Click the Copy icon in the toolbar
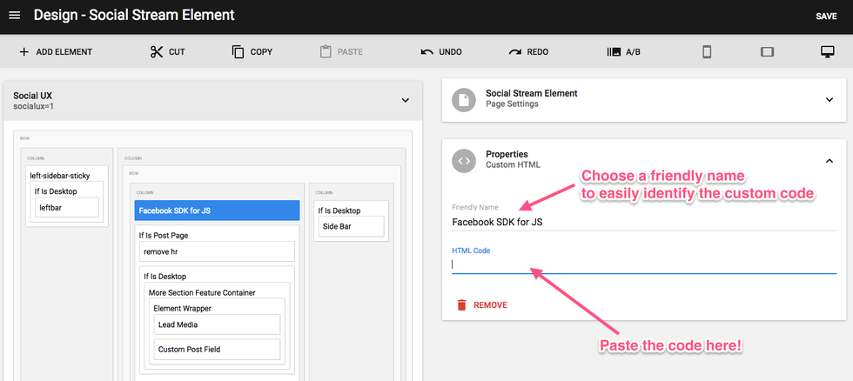This screenshot has height=381, width=853. (x=238, y=52)
